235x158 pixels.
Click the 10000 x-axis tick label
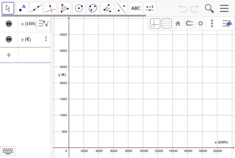tap(144, 151)
